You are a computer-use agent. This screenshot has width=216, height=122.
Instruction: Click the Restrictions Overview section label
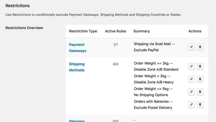(x=24, y=28)
